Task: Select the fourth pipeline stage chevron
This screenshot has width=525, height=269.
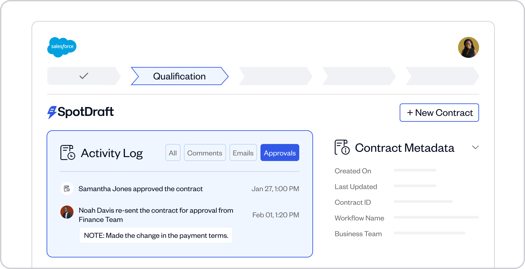Action: [x=359, y=76]
